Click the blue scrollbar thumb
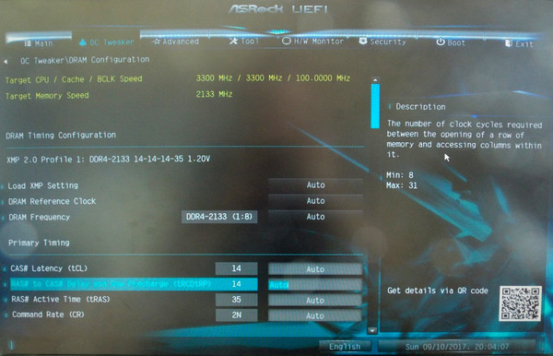 (375, 106)
